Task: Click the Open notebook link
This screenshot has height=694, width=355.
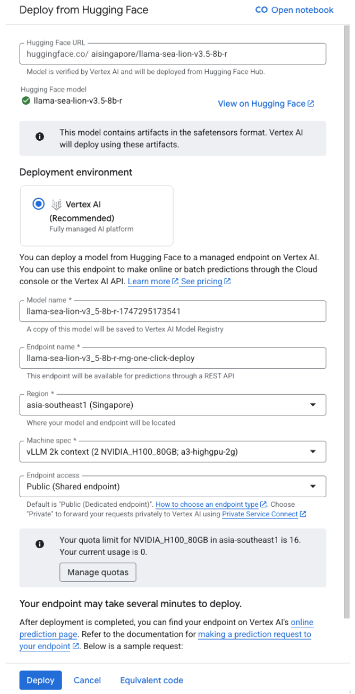Action: (x=302, y=10)
